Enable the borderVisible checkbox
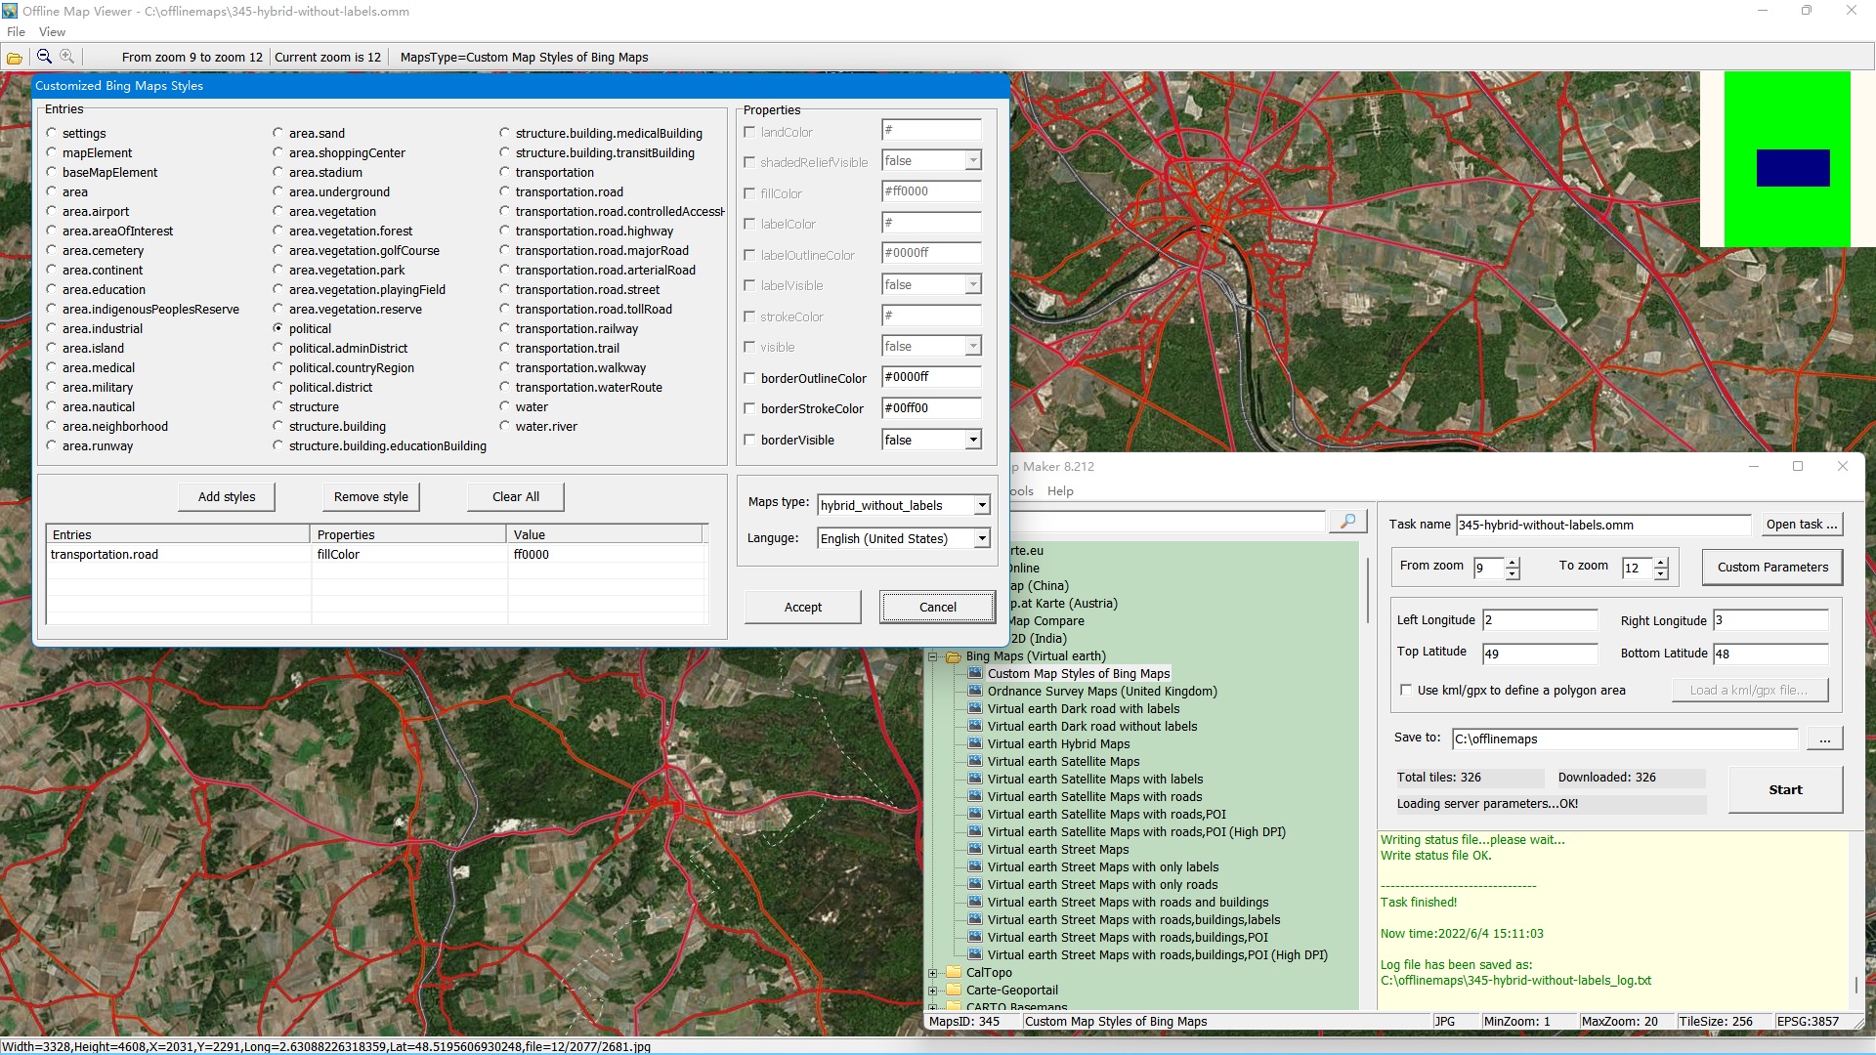1876x1055 pixels. click(749, 440)
